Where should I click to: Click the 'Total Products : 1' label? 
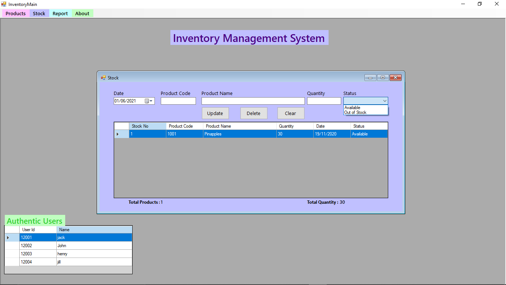[146, 202]
